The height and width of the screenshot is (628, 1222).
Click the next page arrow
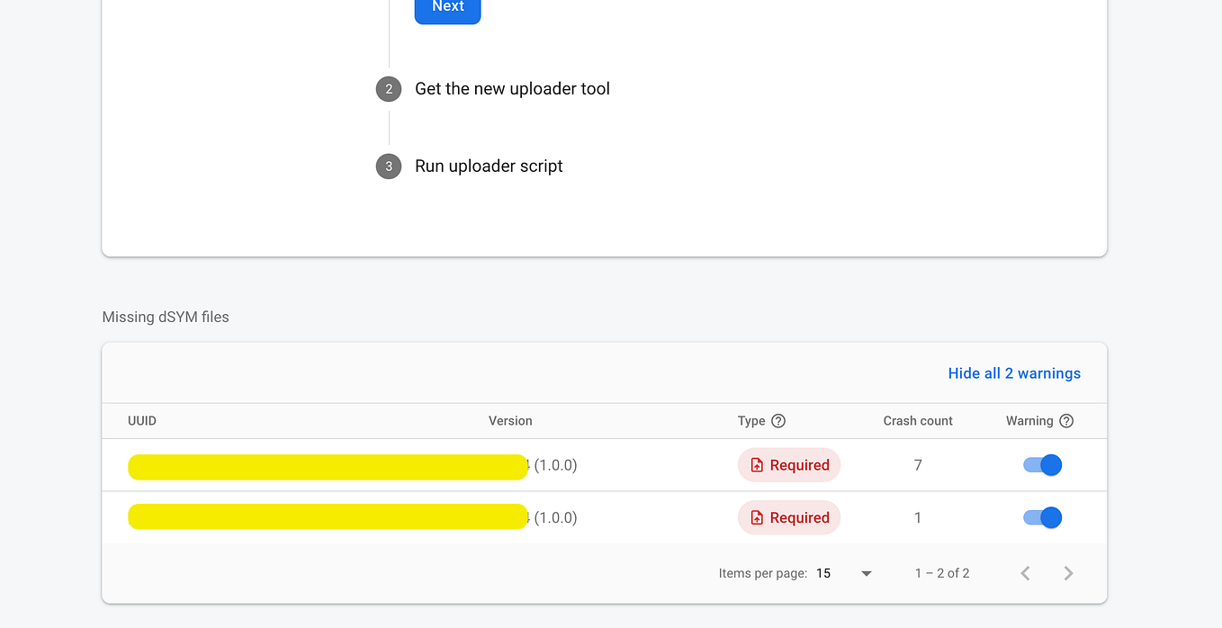pyautogui.click(x=1068, y=572)
